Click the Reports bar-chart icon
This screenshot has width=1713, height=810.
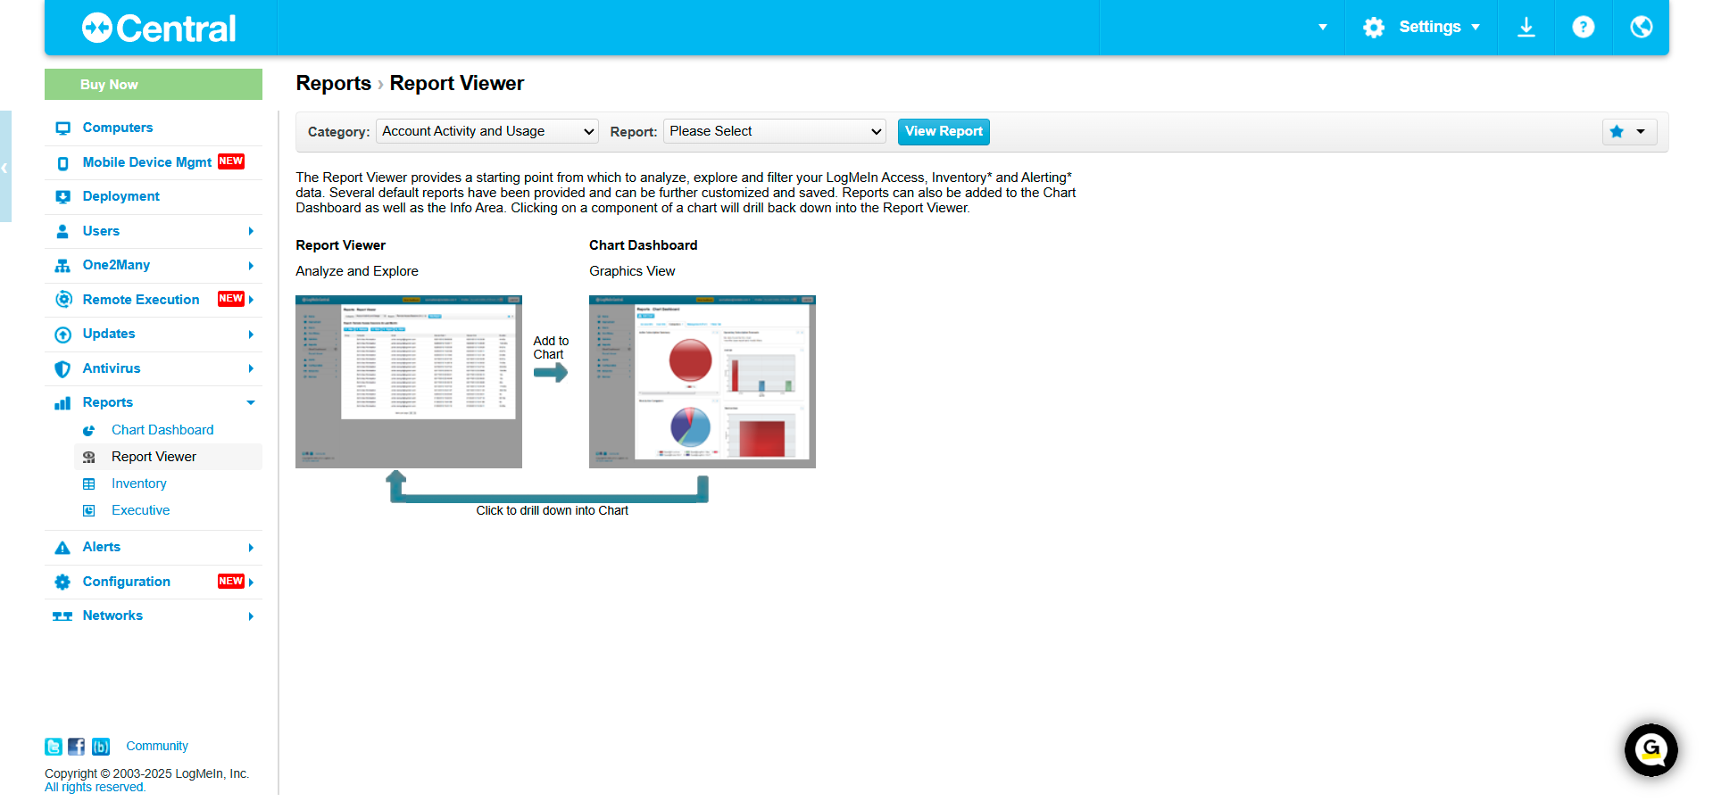(62, 403)
